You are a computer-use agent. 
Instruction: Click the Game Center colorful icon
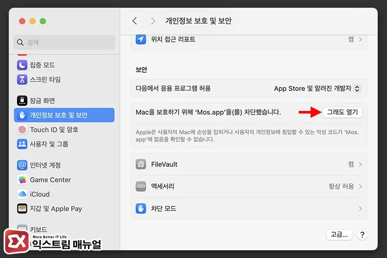click(x=22, y=180)
